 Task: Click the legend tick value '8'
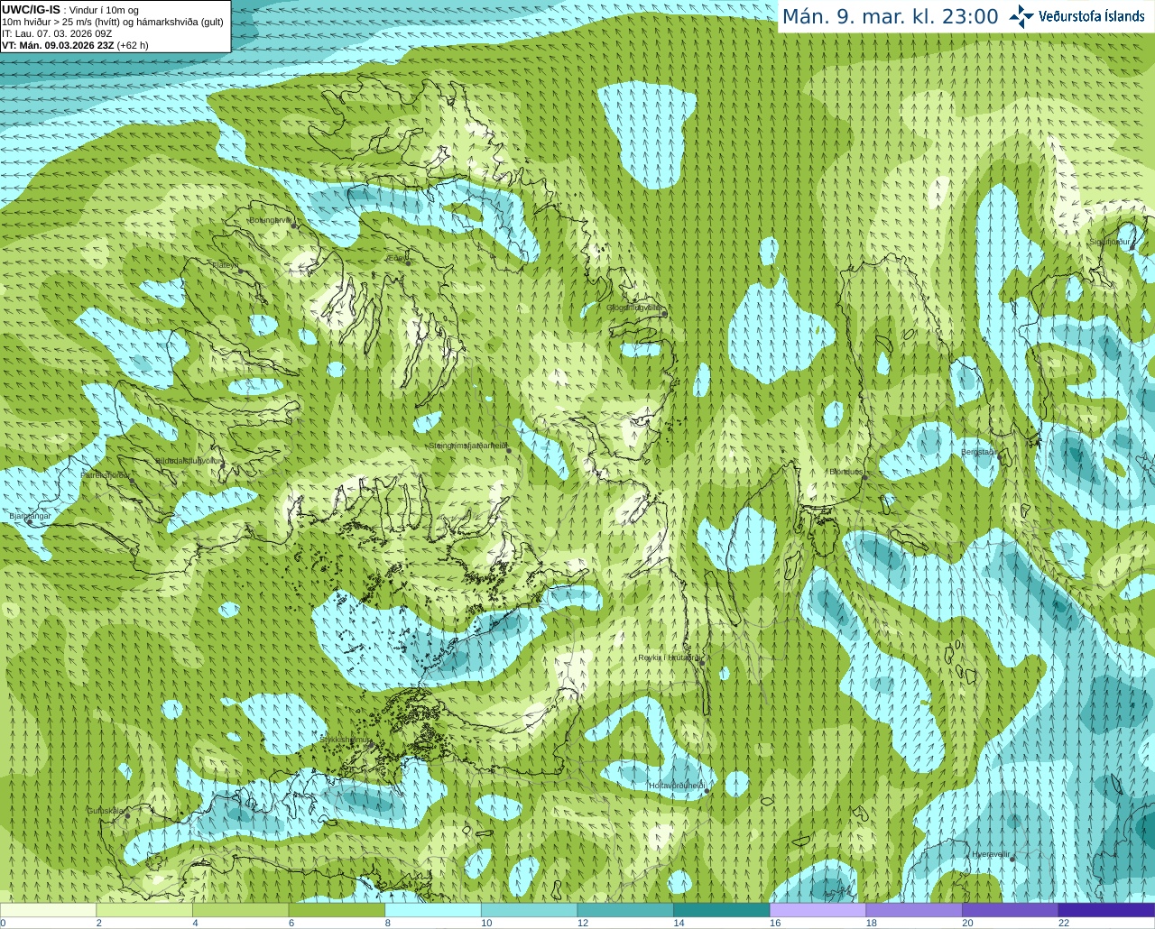click(387, 923)
